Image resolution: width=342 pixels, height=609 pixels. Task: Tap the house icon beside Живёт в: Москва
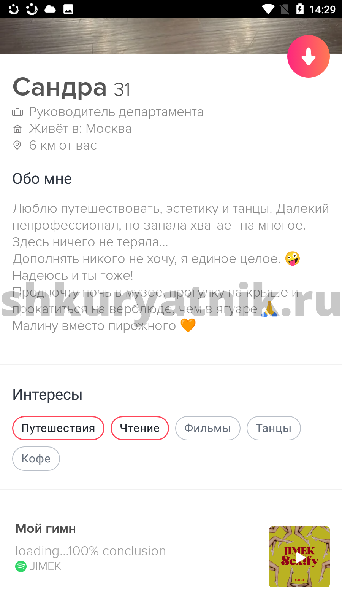tap(17, 129)
